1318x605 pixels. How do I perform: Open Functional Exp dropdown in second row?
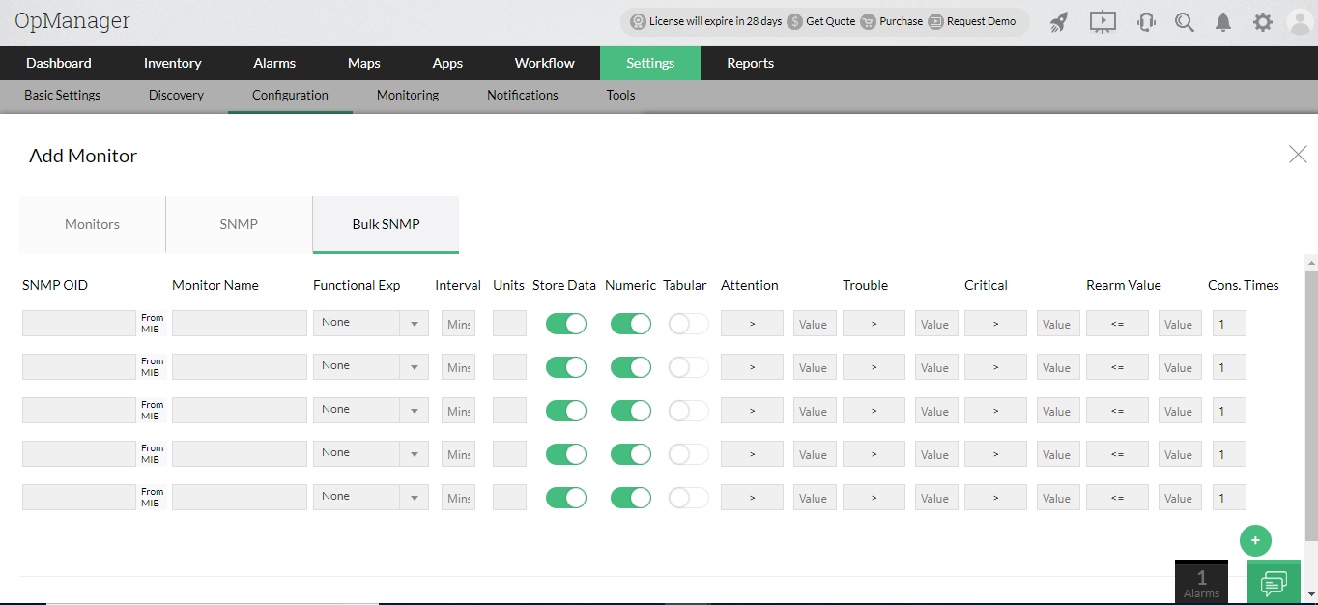tap(371, 366)
